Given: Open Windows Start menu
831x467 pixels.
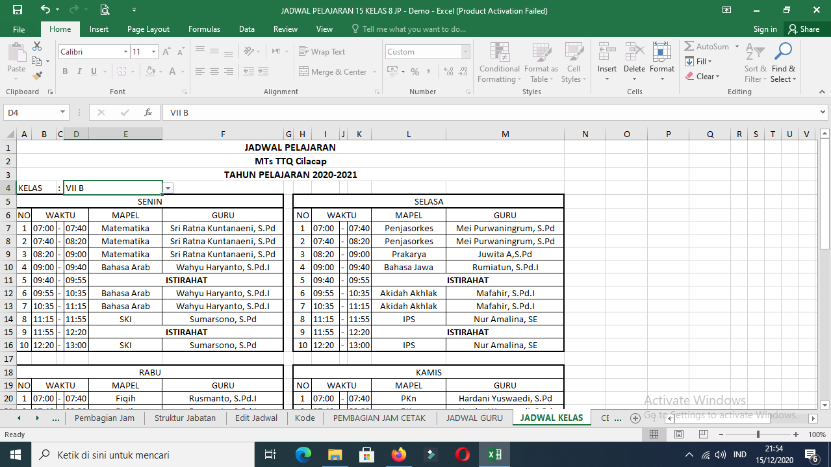Looking at the screenshot, I should 15,455.
